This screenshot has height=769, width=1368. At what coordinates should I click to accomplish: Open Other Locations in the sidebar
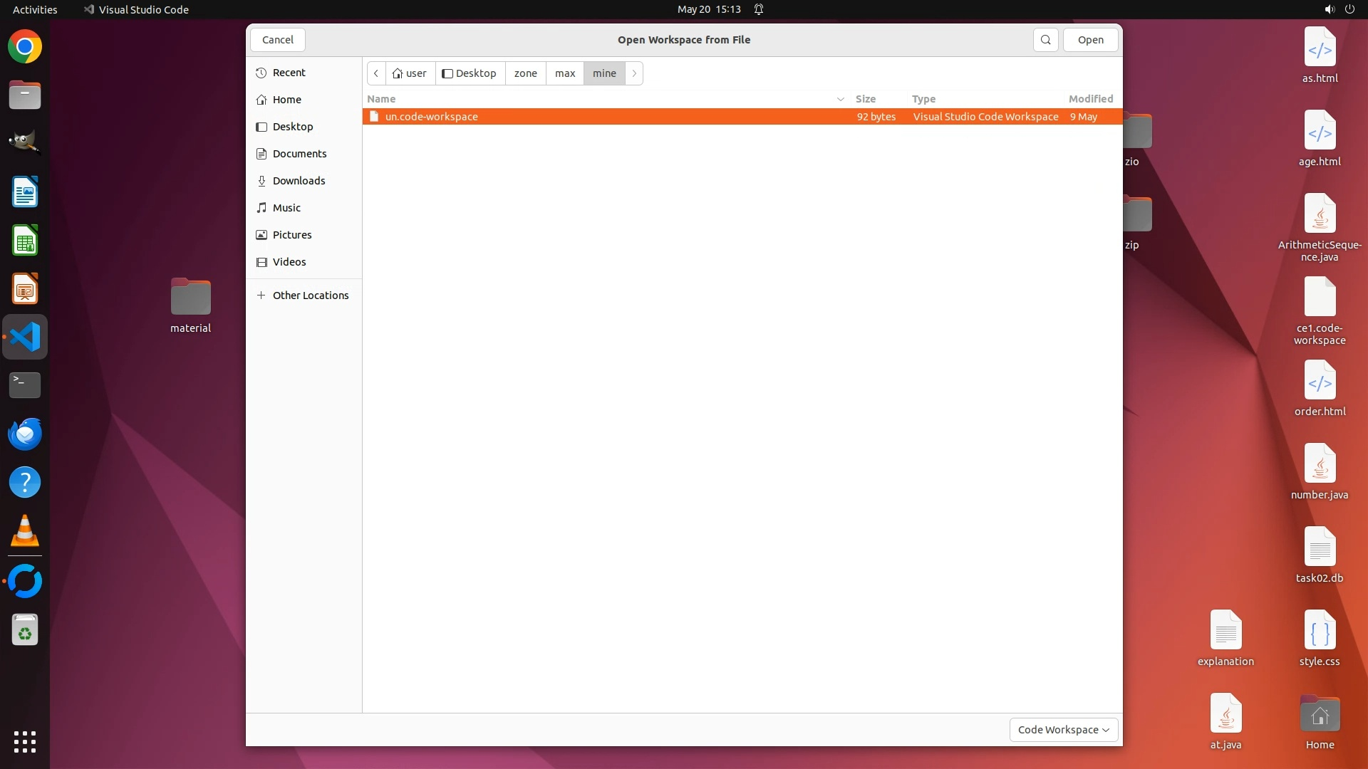310,295
